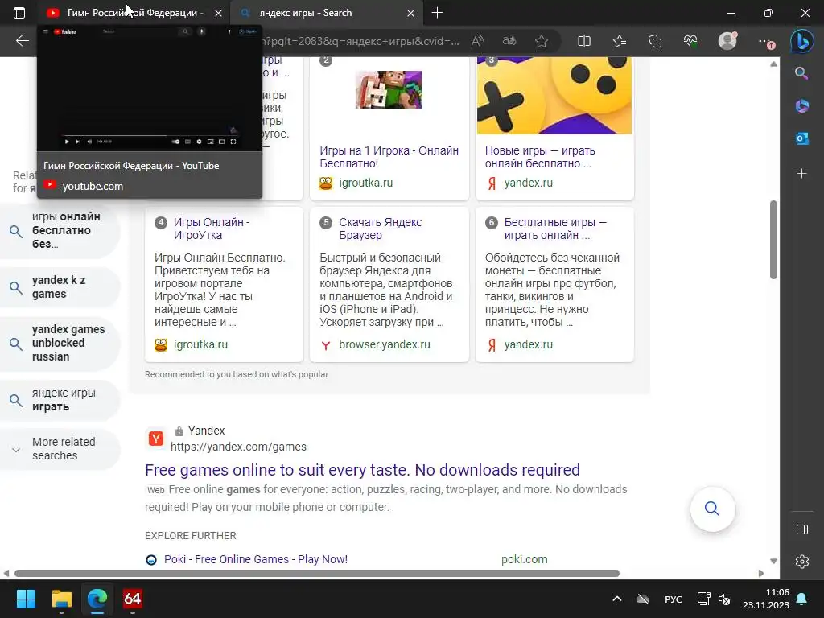Open 'Игры на 1 Игрока - Онлайн Бесплатно!' card

click(389, 157)
